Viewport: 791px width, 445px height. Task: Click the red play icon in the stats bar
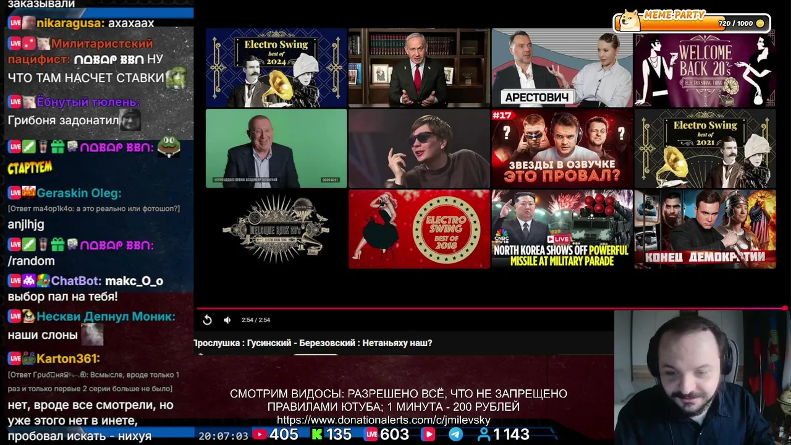[428, 435]
